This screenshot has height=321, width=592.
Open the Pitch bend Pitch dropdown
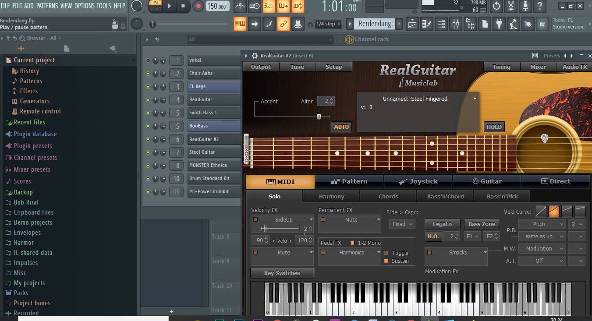[542, 224]
